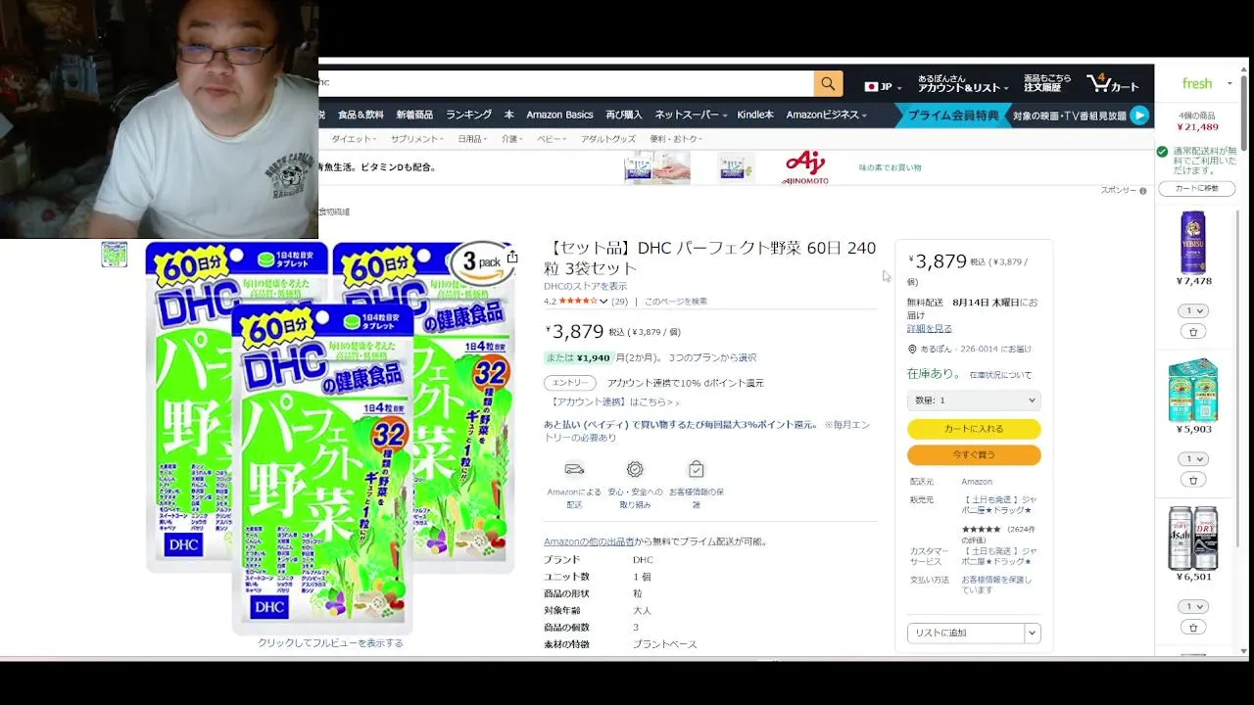This screenshot has width=1254, height=705.
Task: Expand 日用品 subcategory menu
Action: click(x=472, y=139)
